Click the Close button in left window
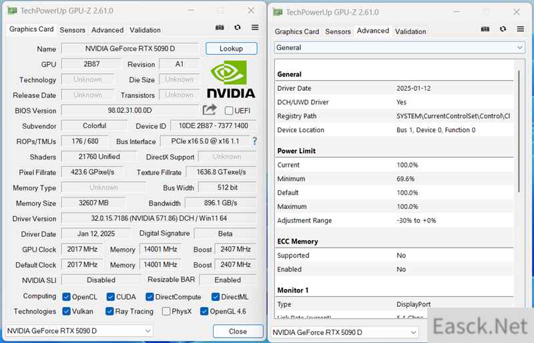 (x=238, y=331)
